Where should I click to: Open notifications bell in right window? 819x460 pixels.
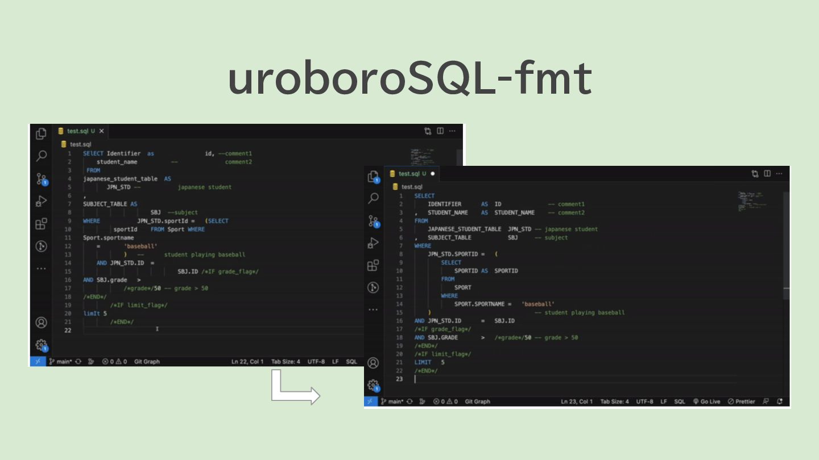click(780, 402)
